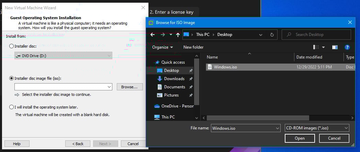Open recent locations dropdown arrow
Screen dimensions: 360x152
(x=171, y=35)
